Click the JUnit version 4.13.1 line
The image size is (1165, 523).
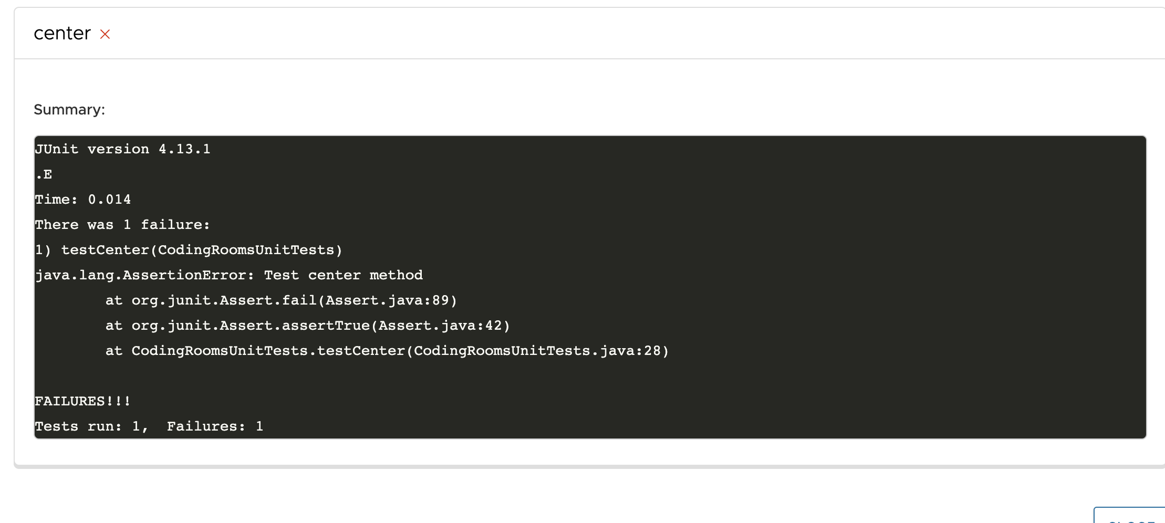tap(123, 149)
